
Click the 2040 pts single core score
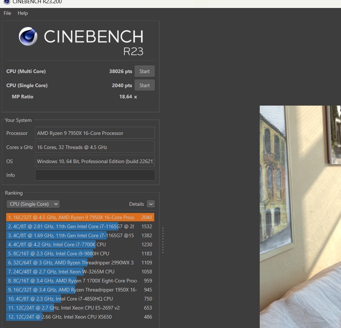pos(122,85)
